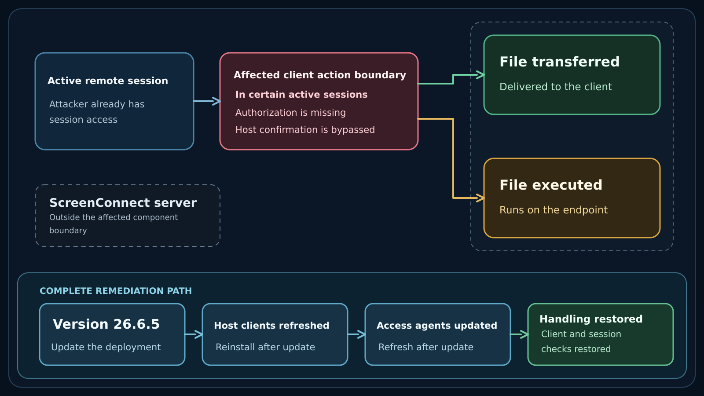
Task: Click "Authorization is missing" text
Action: coord(290,113)
